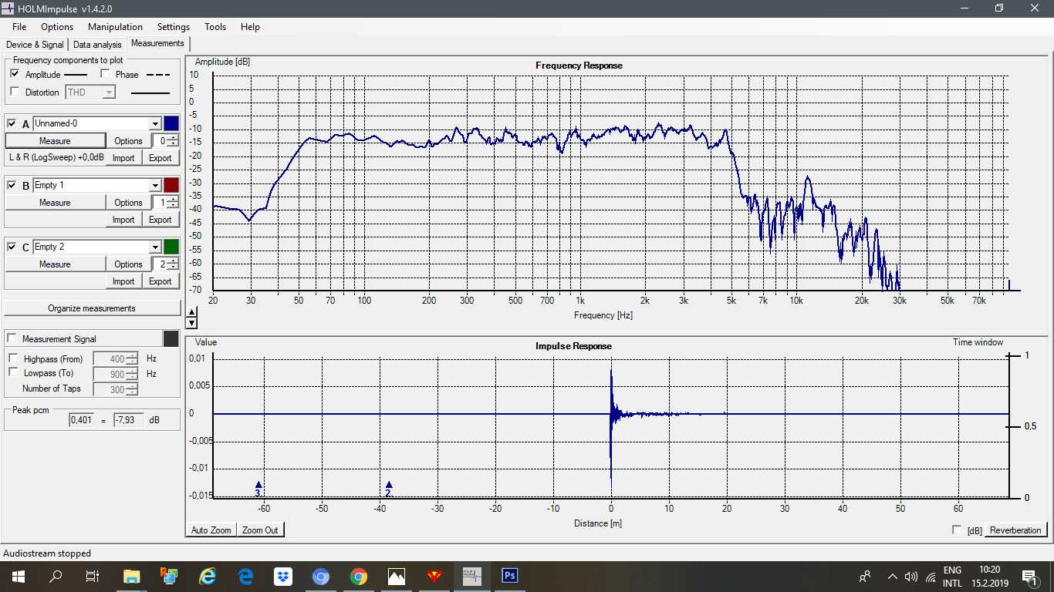The width and height of the screenshot is (1054, 592).
Task: Uncheck measurement B visibility checkbox
Action: point(12,185)
